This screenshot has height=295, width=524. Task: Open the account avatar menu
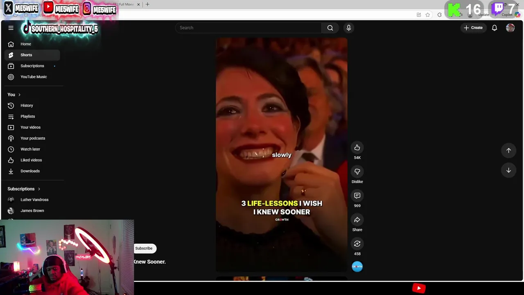pyautogui.click(x=510, y=28)
